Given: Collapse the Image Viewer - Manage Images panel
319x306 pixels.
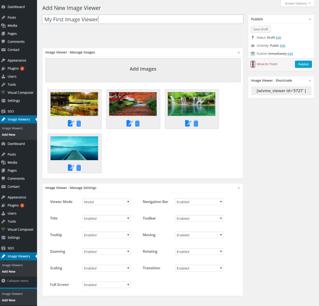Looking at the screenshot, I should [x=239, y=52].
